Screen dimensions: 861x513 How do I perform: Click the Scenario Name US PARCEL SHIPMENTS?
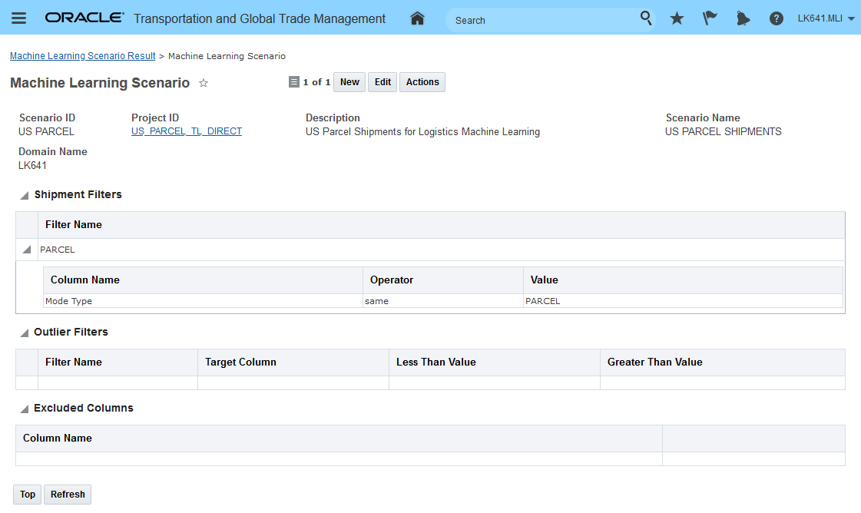[724, 132]
